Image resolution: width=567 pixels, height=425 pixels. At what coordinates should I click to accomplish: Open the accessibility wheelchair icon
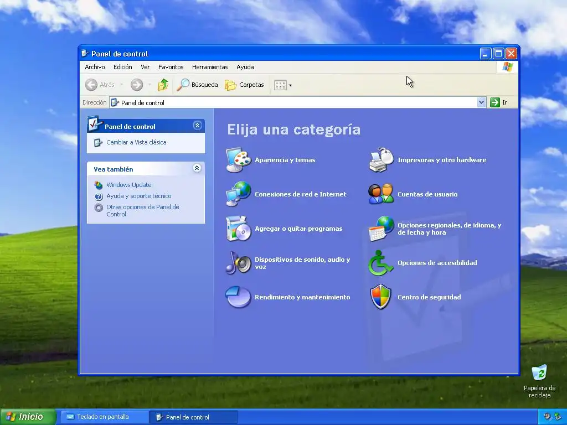click(x=381, y=263)
